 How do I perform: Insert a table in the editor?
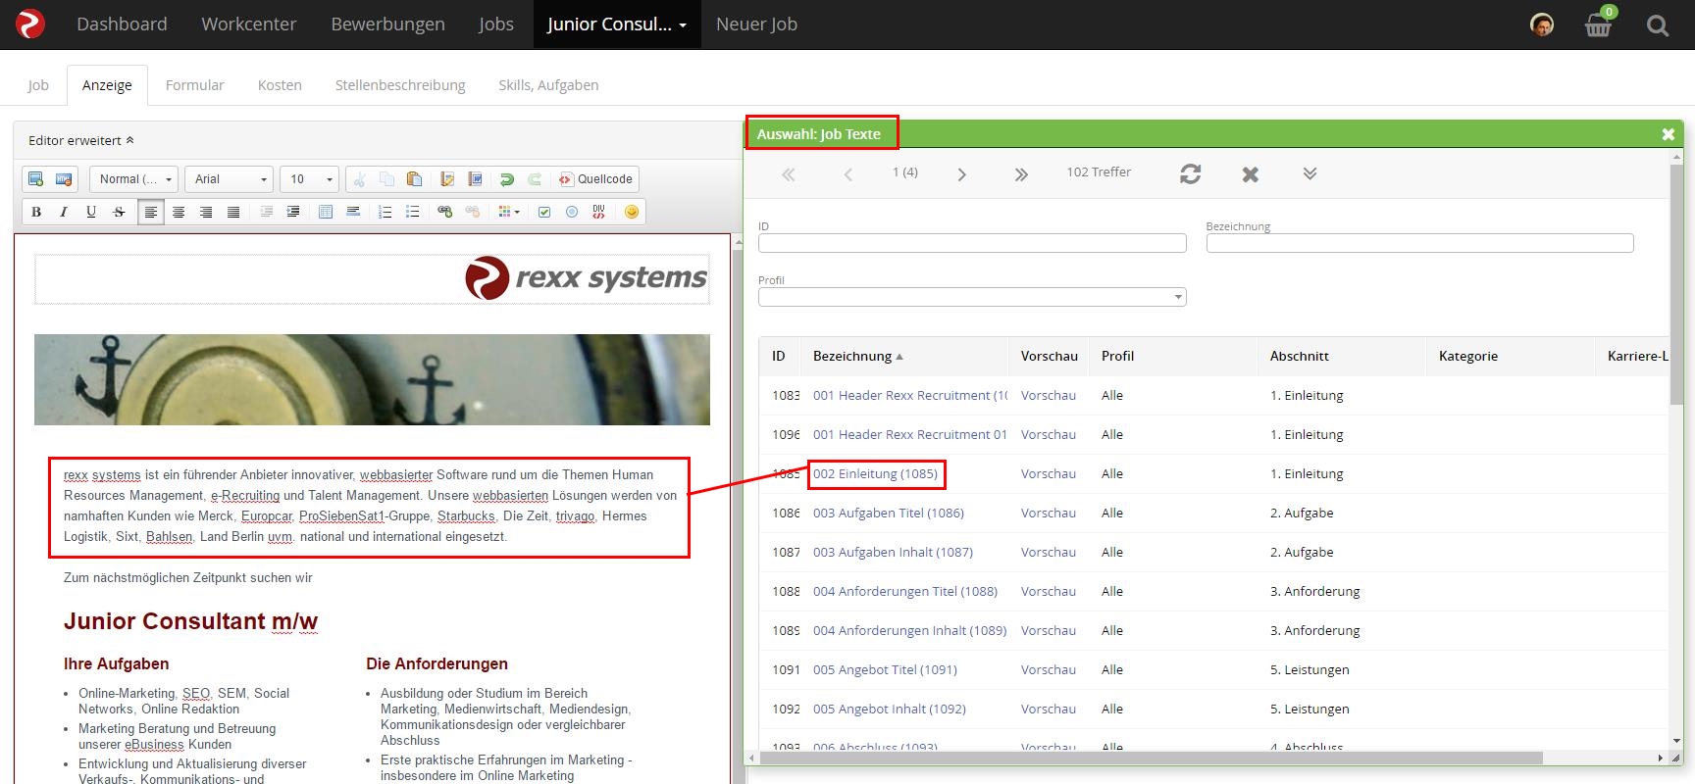pos(326,212)
